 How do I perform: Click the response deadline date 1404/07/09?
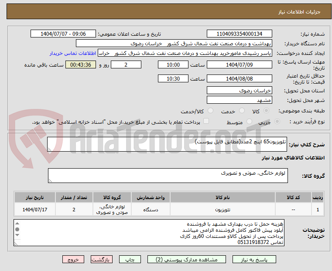(239, 64)
